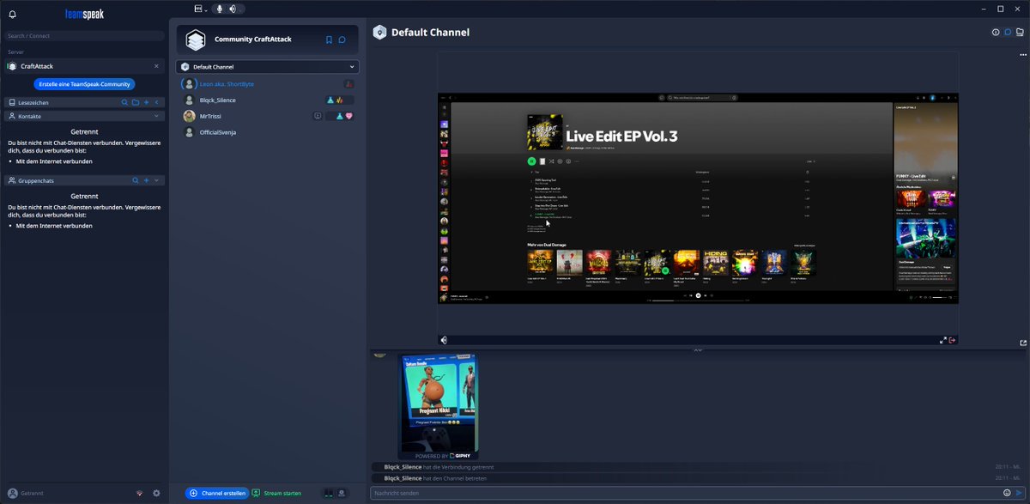Toggle the connection strength indicator next to Getrennt
The image size is (1030, 504).
point(138,494)
